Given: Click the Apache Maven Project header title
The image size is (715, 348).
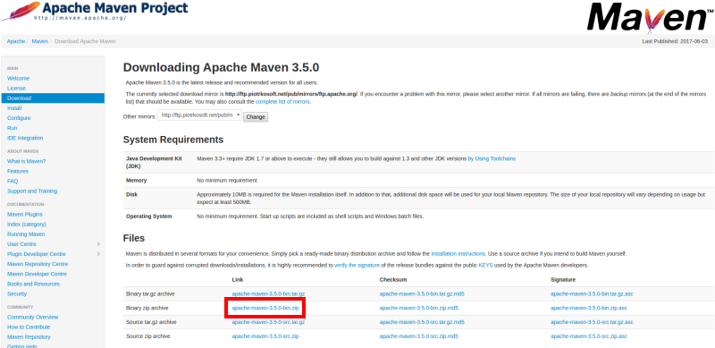Looking at the screenshot, I should (x=115, y=8).
